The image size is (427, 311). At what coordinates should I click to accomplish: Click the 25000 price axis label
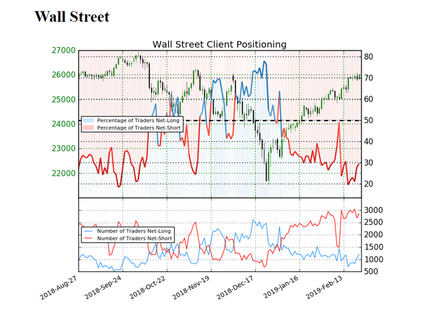[x=64, y=100]
